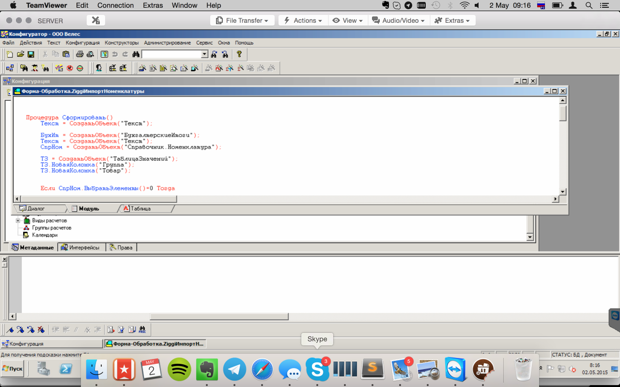Click the binoculars Find icon

point(136,54)
